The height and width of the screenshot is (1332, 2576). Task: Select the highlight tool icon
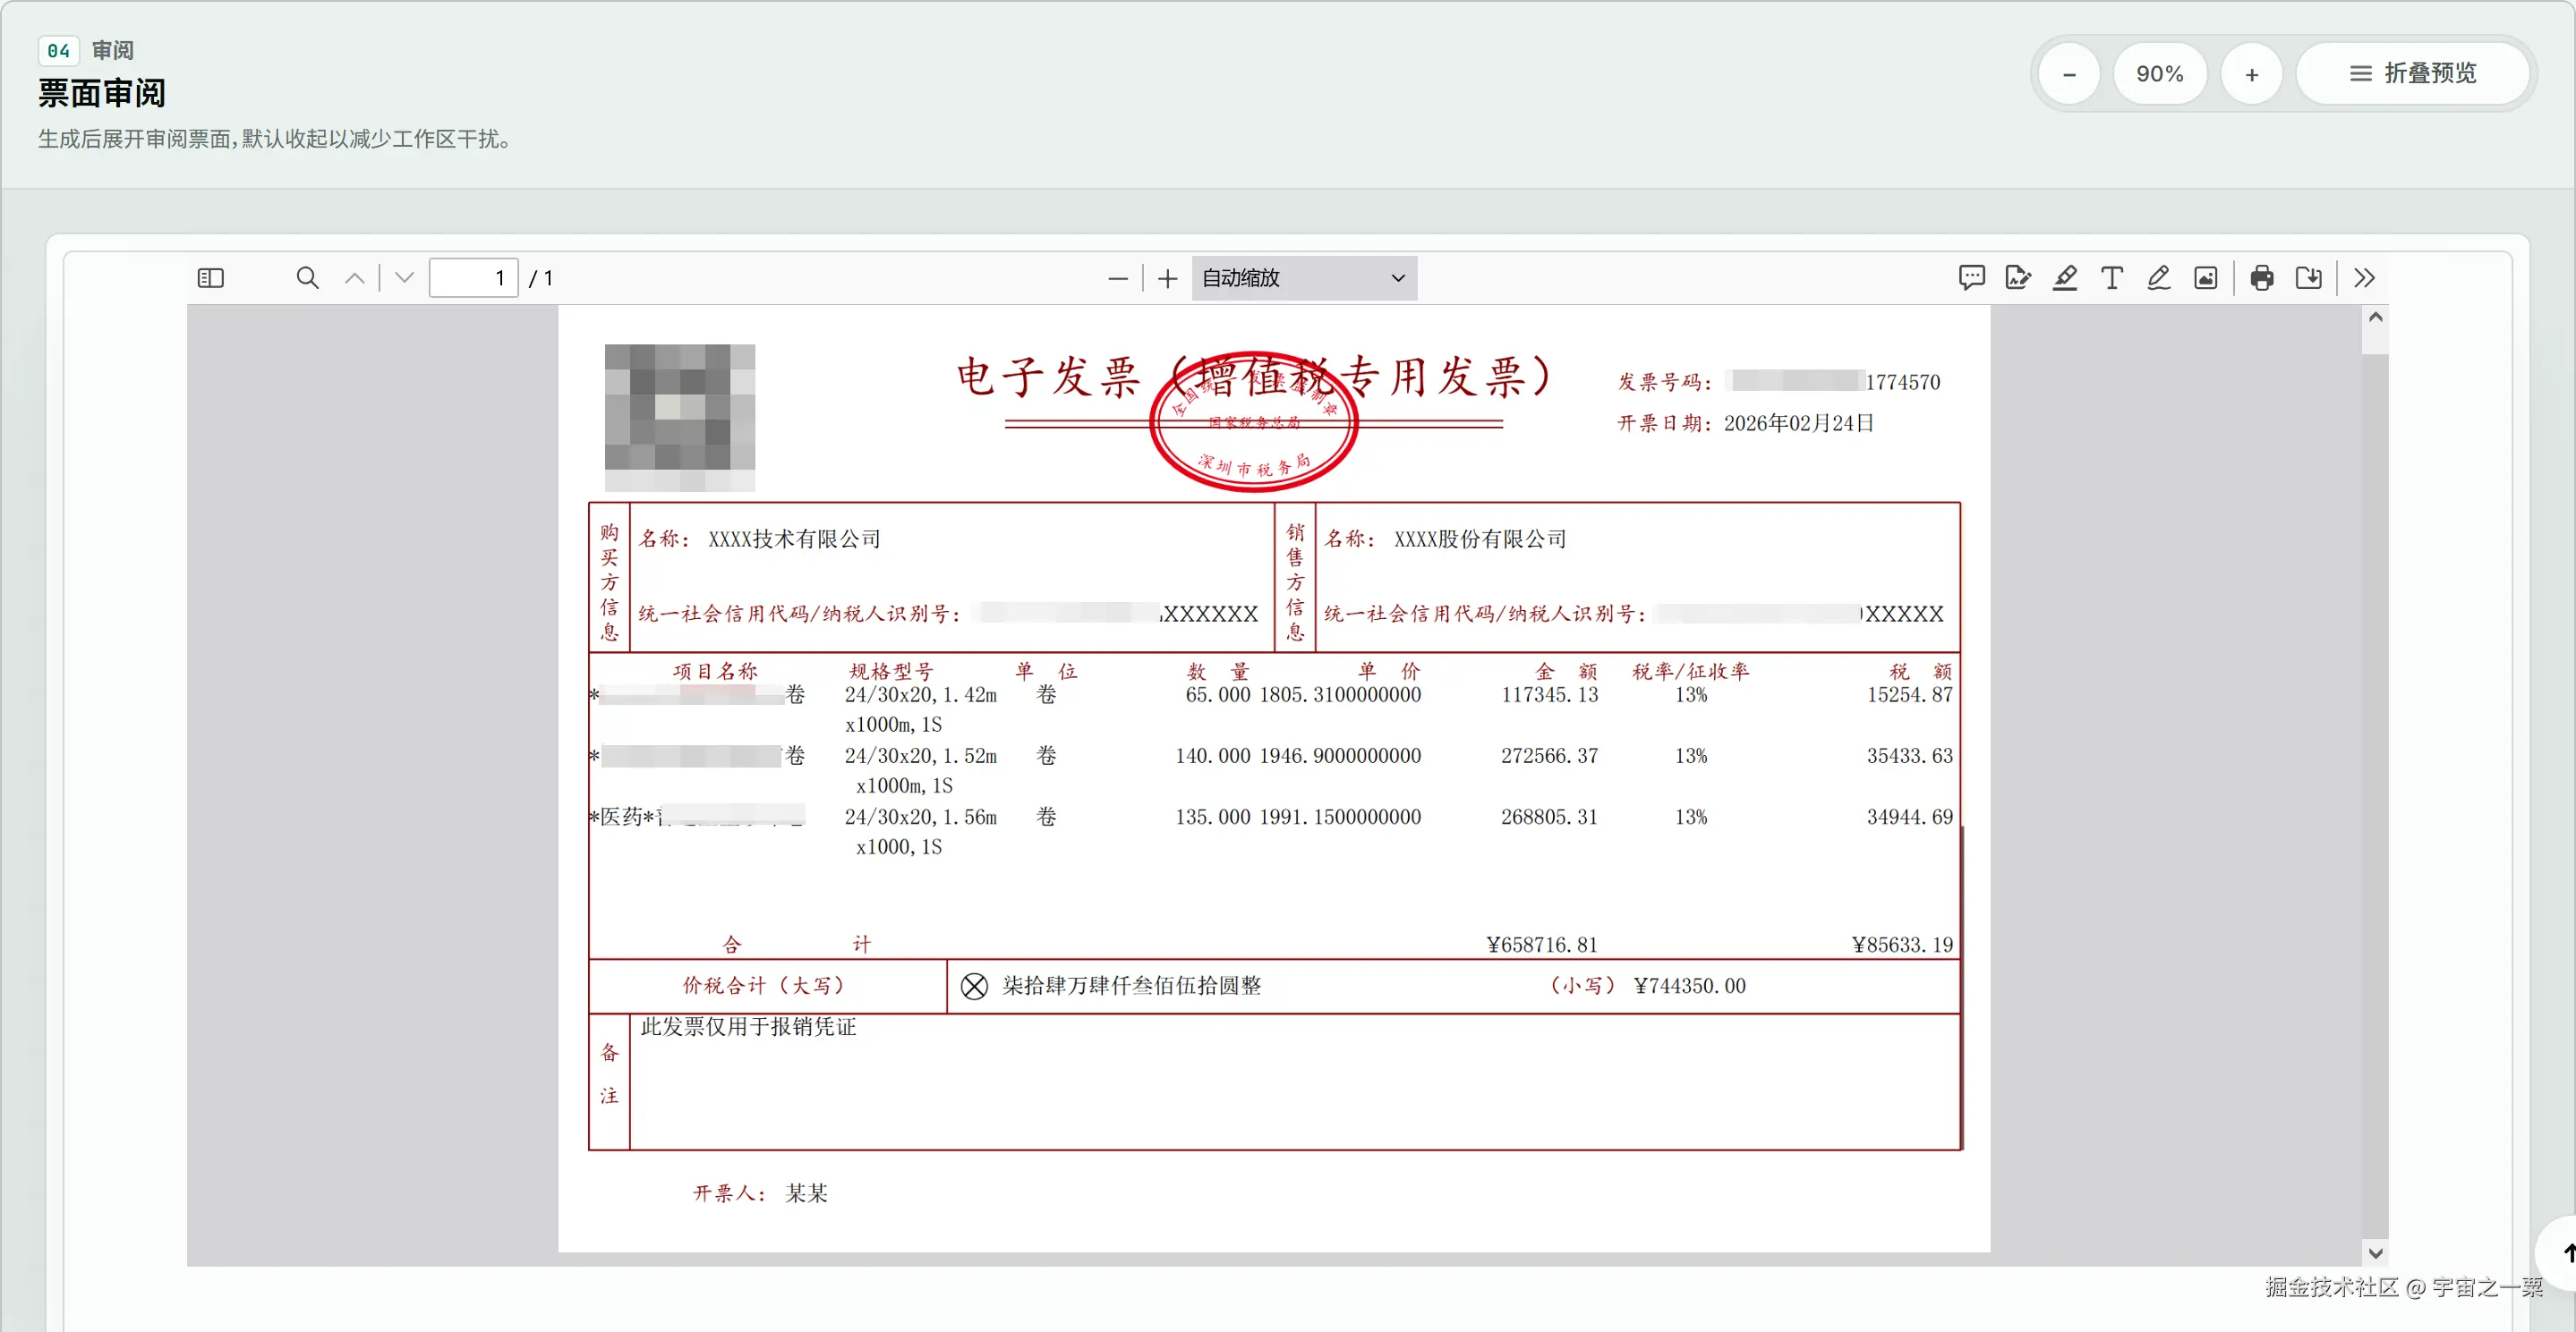pyautogui.click(x=2065, y=278)
